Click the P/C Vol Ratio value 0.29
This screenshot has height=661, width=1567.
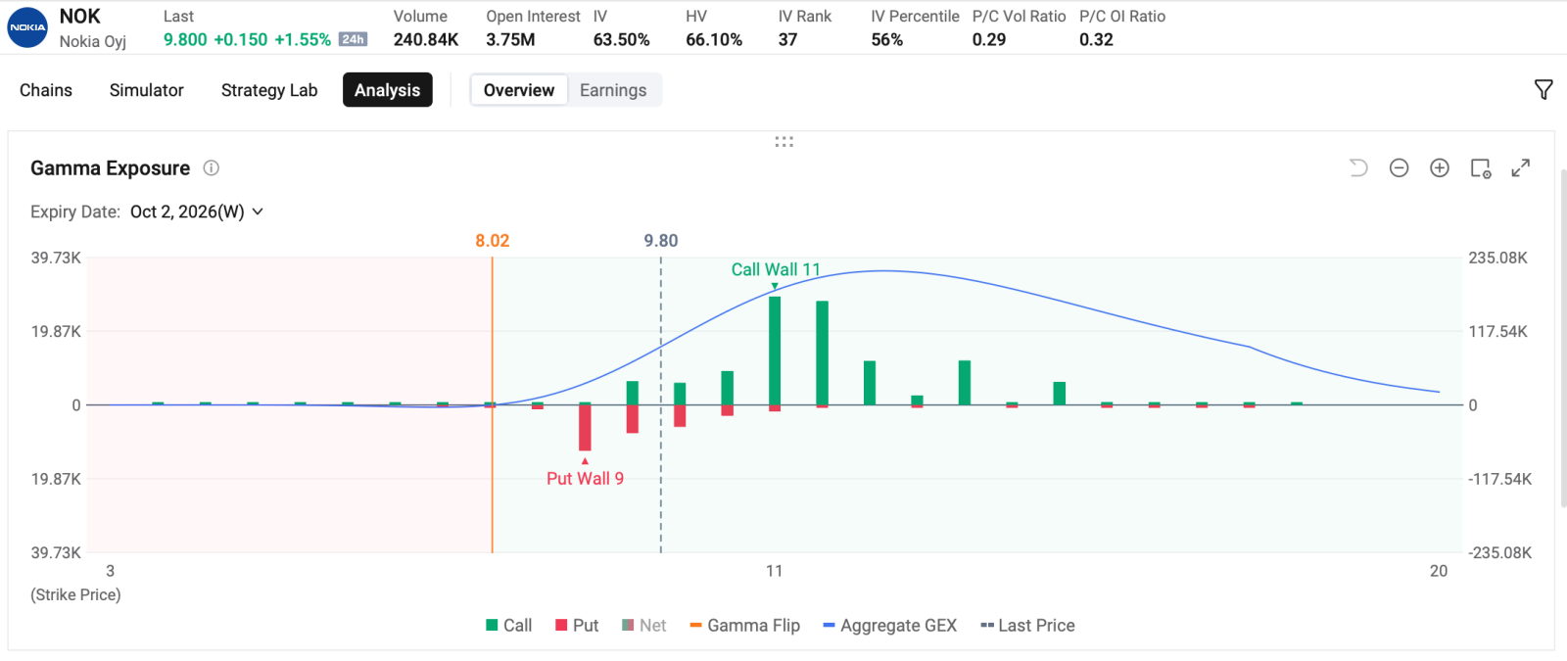point(989,39)
